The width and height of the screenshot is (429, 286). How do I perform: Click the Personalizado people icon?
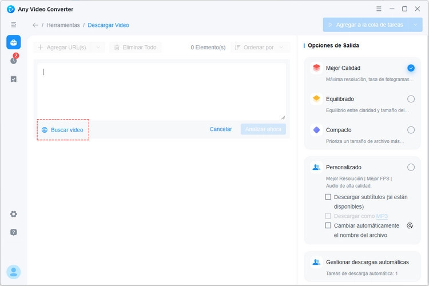pyautogui.click(x=316, y=167)
